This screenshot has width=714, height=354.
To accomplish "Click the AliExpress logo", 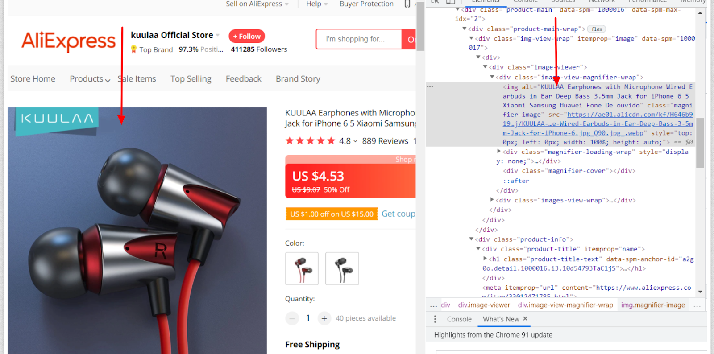I will [x=68, y=41].
